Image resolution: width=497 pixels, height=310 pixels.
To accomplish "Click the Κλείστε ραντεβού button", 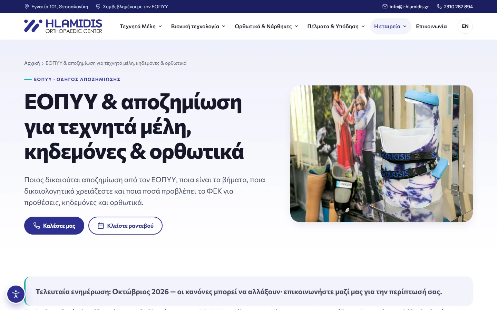I will click(125, 226).
